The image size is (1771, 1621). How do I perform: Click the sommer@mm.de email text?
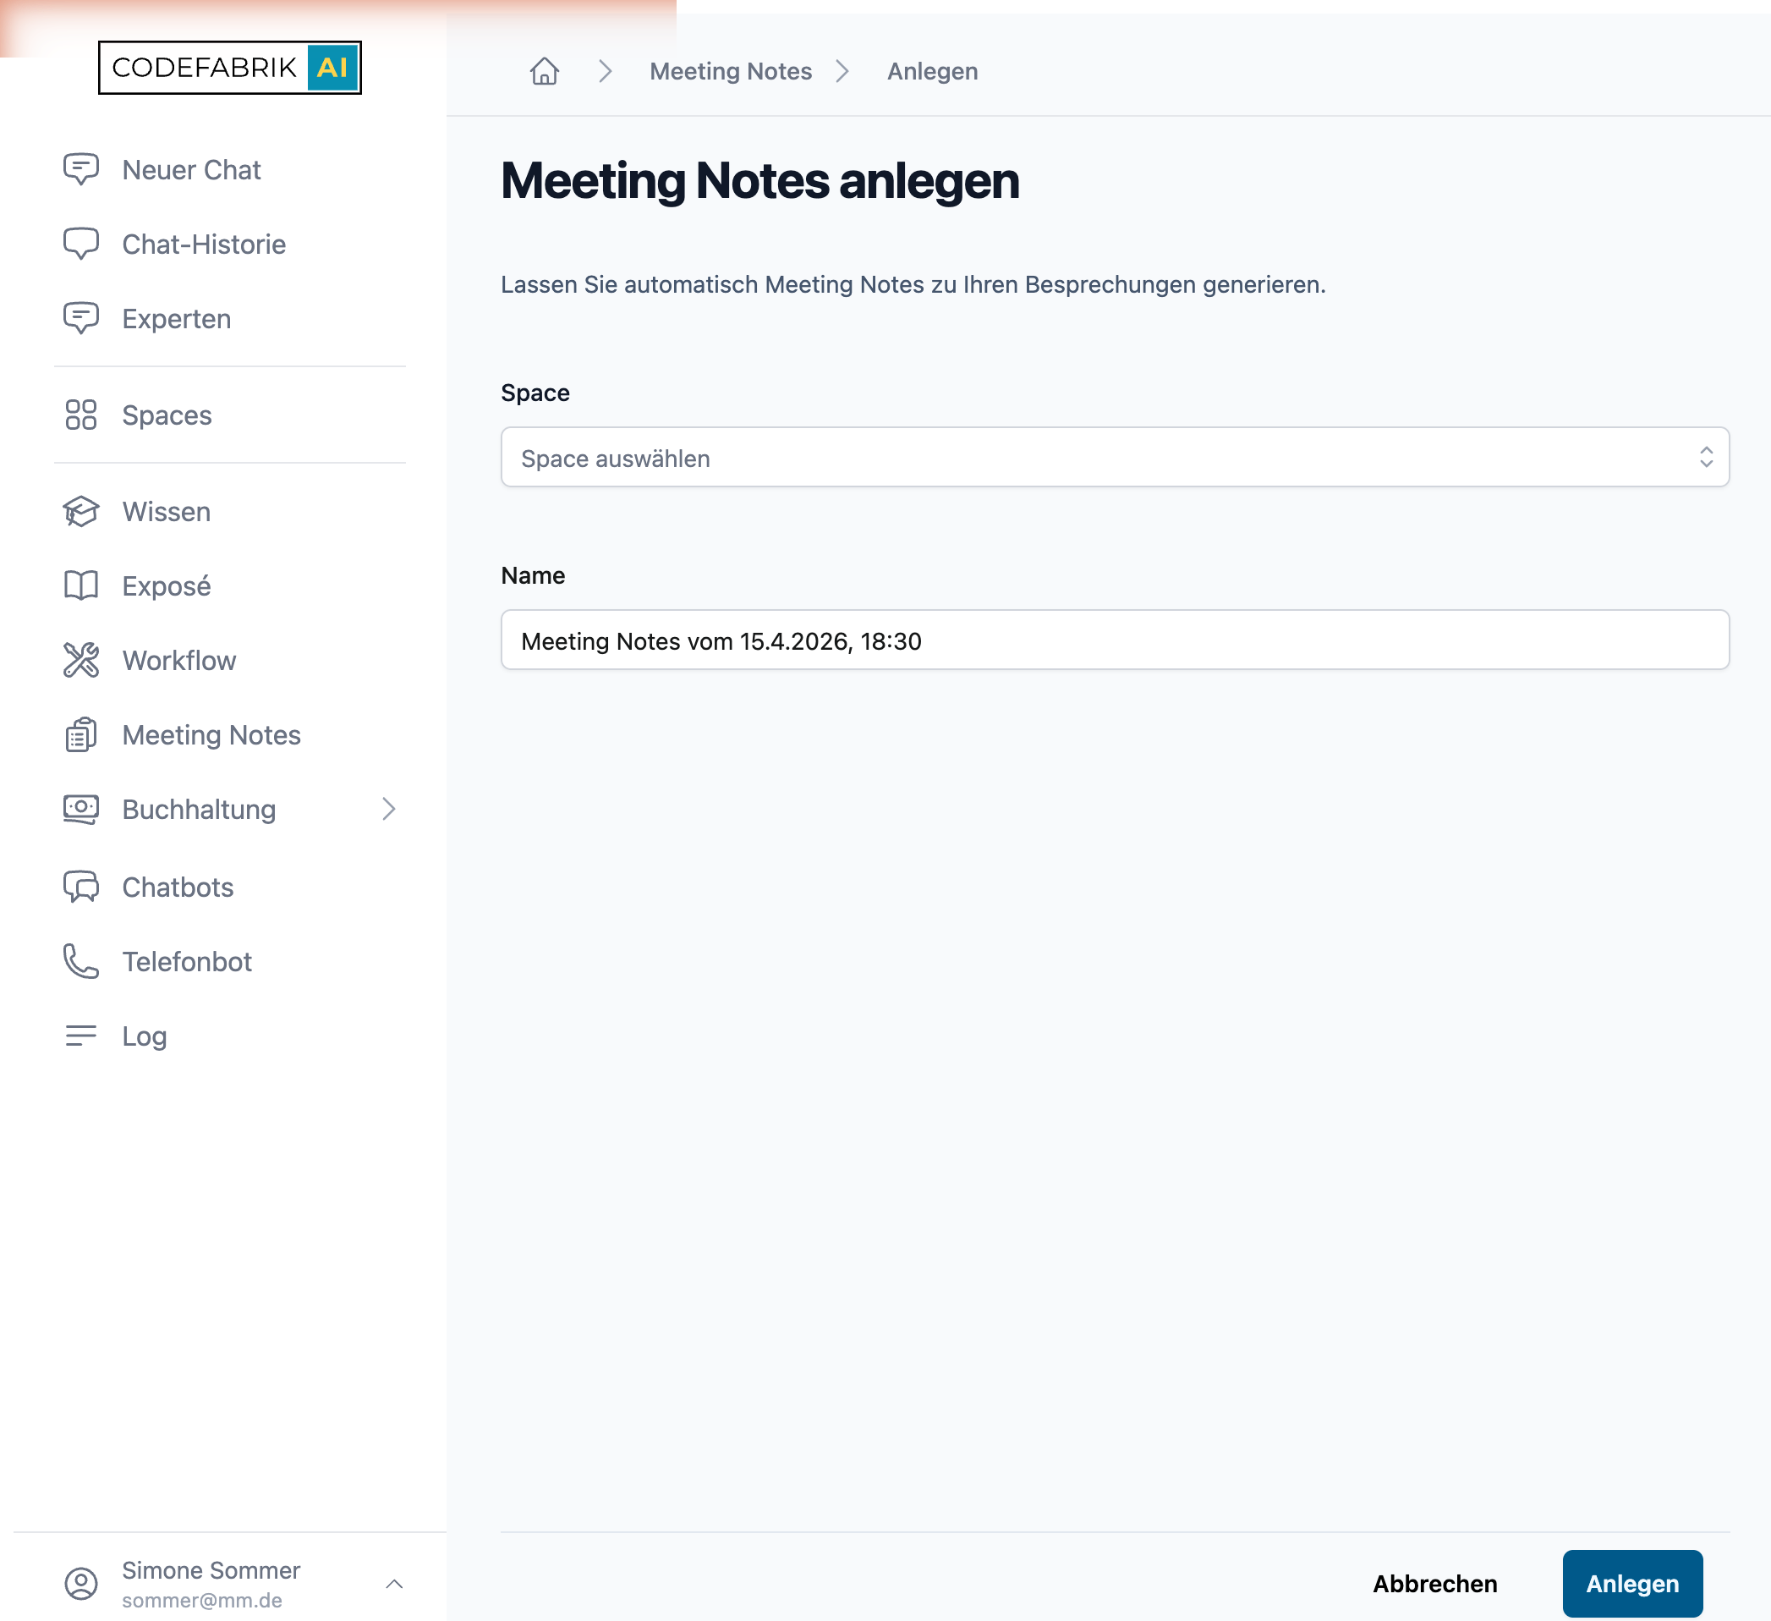tap(202, 1601)
